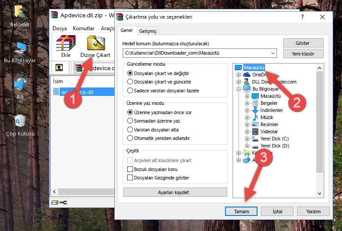The width and height of the screenshot is (342, 231).
Task: Expand the OneDrive tree node
Action: tap(239, 75)
